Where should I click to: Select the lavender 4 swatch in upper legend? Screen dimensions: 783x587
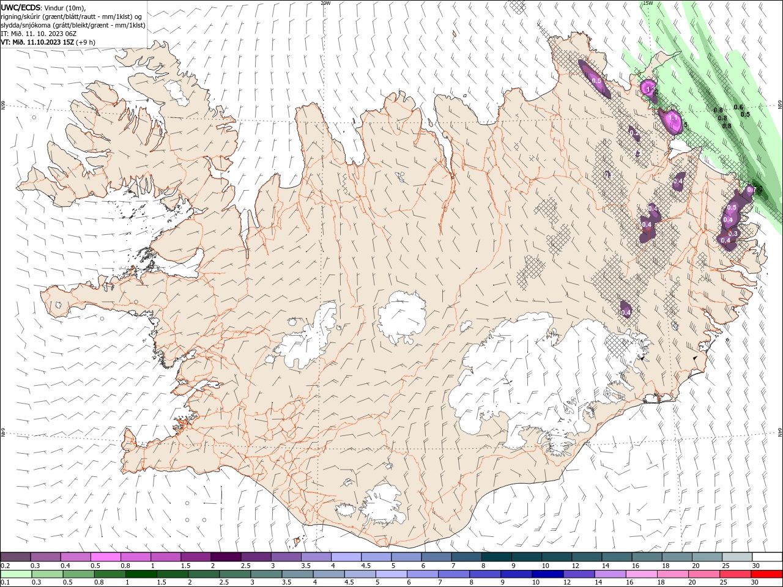pos(346,556)
